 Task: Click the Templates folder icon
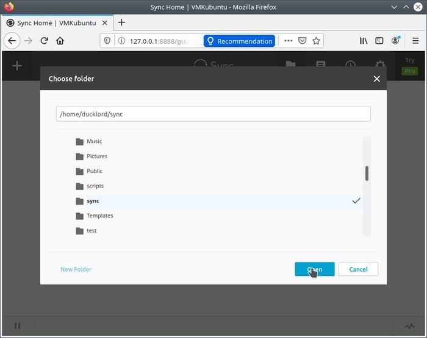point(79,216)
